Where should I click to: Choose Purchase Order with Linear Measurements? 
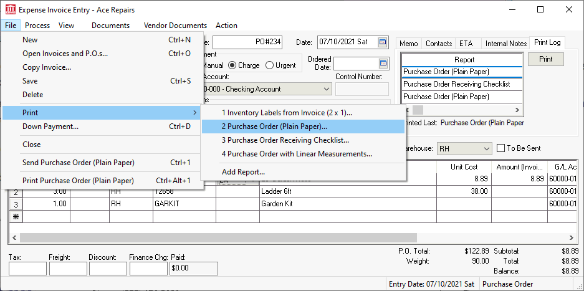[x=303, y=154]
